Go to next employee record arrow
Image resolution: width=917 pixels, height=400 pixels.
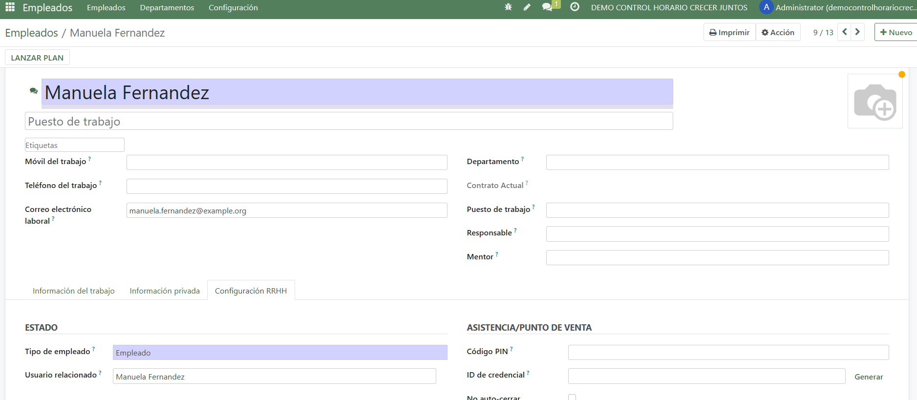pos(857,32)
